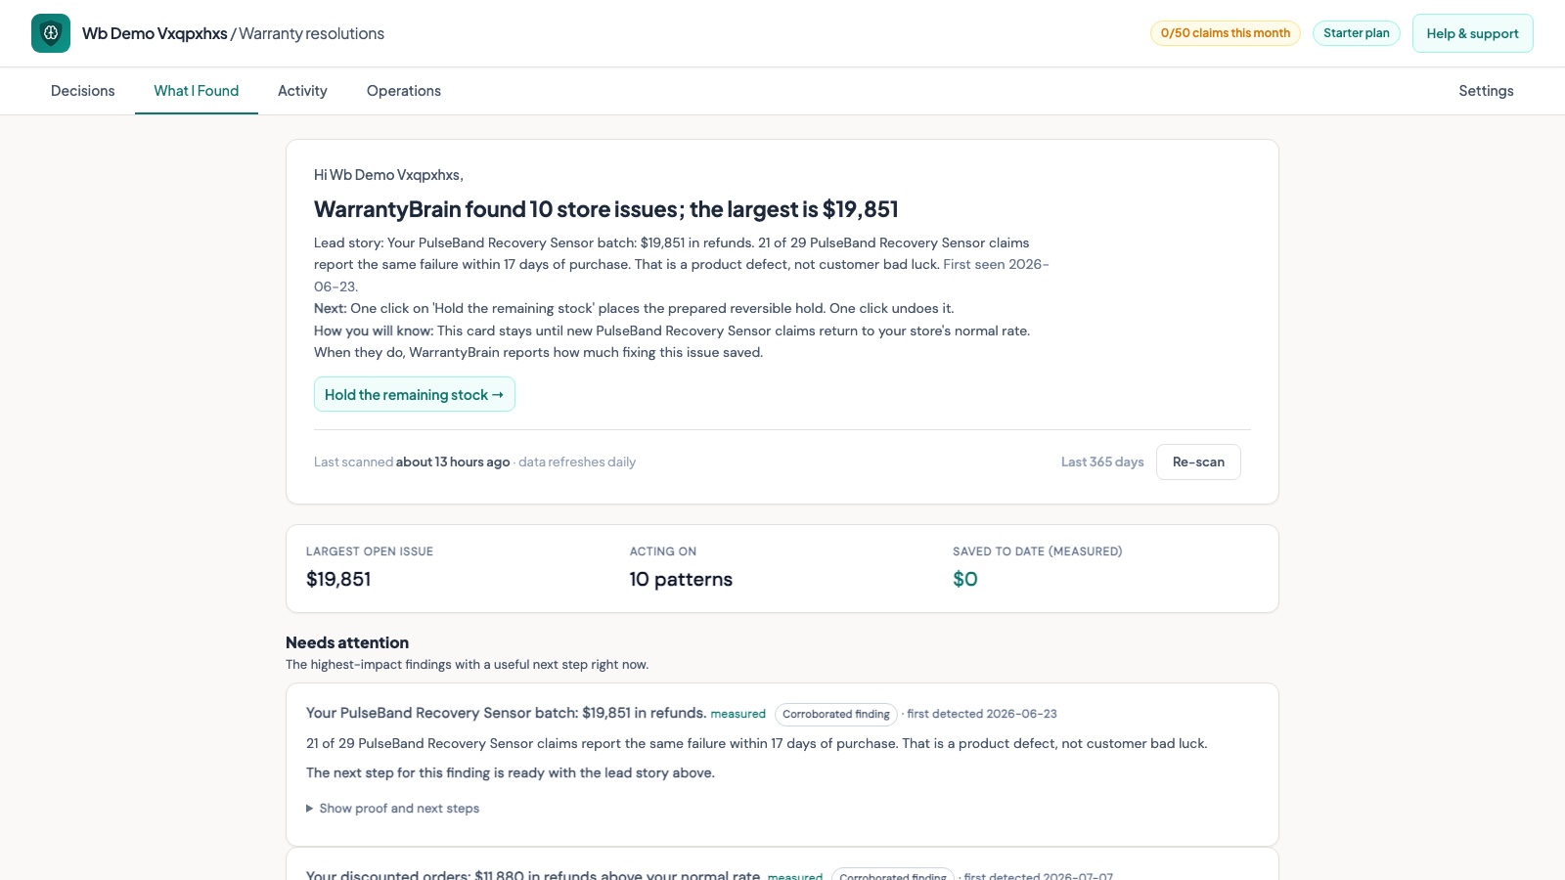Click the 0/50 claims this month badge
Screen dimensions: 1565x880
point(1226,33)
